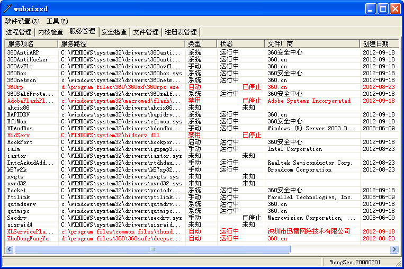Open the 文件管理 tab

pyautogui.click(x=146, y=32)
